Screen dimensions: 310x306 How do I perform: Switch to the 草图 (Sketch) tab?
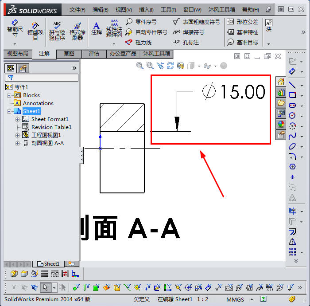point(69,54)
